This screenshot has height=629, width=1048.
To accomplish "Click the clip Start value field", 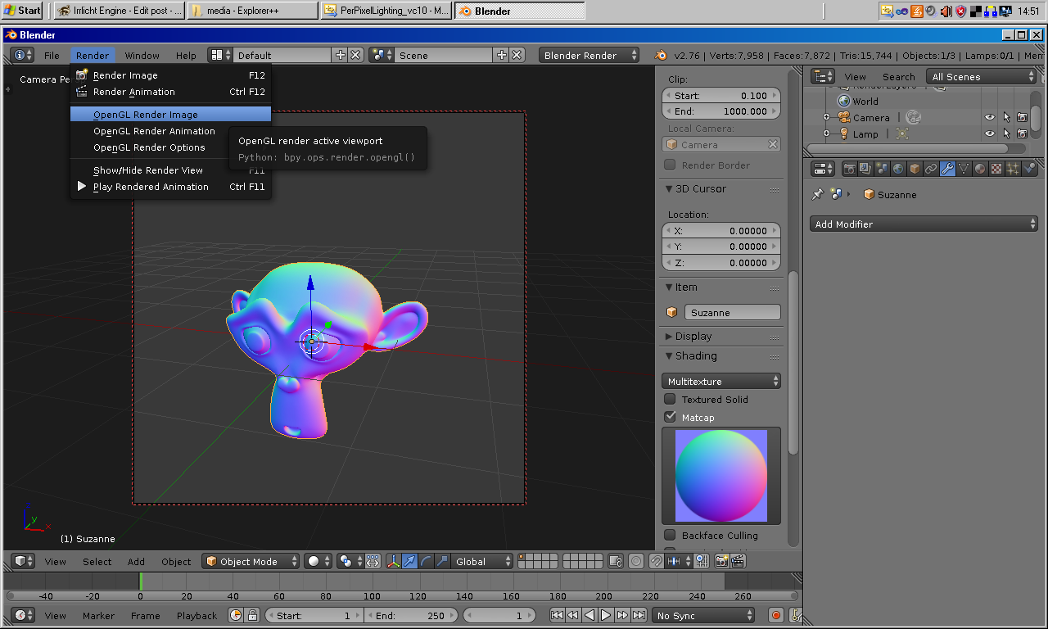I will [721, 96].
